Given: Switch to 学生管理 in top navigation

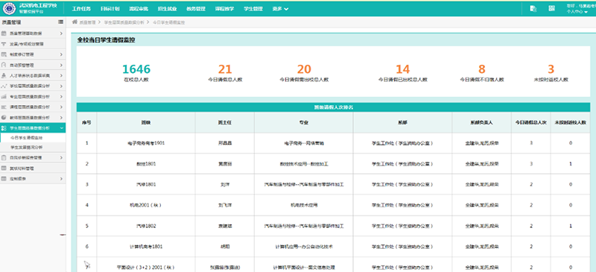Looking at the screenshot, I should click(253, 9).
